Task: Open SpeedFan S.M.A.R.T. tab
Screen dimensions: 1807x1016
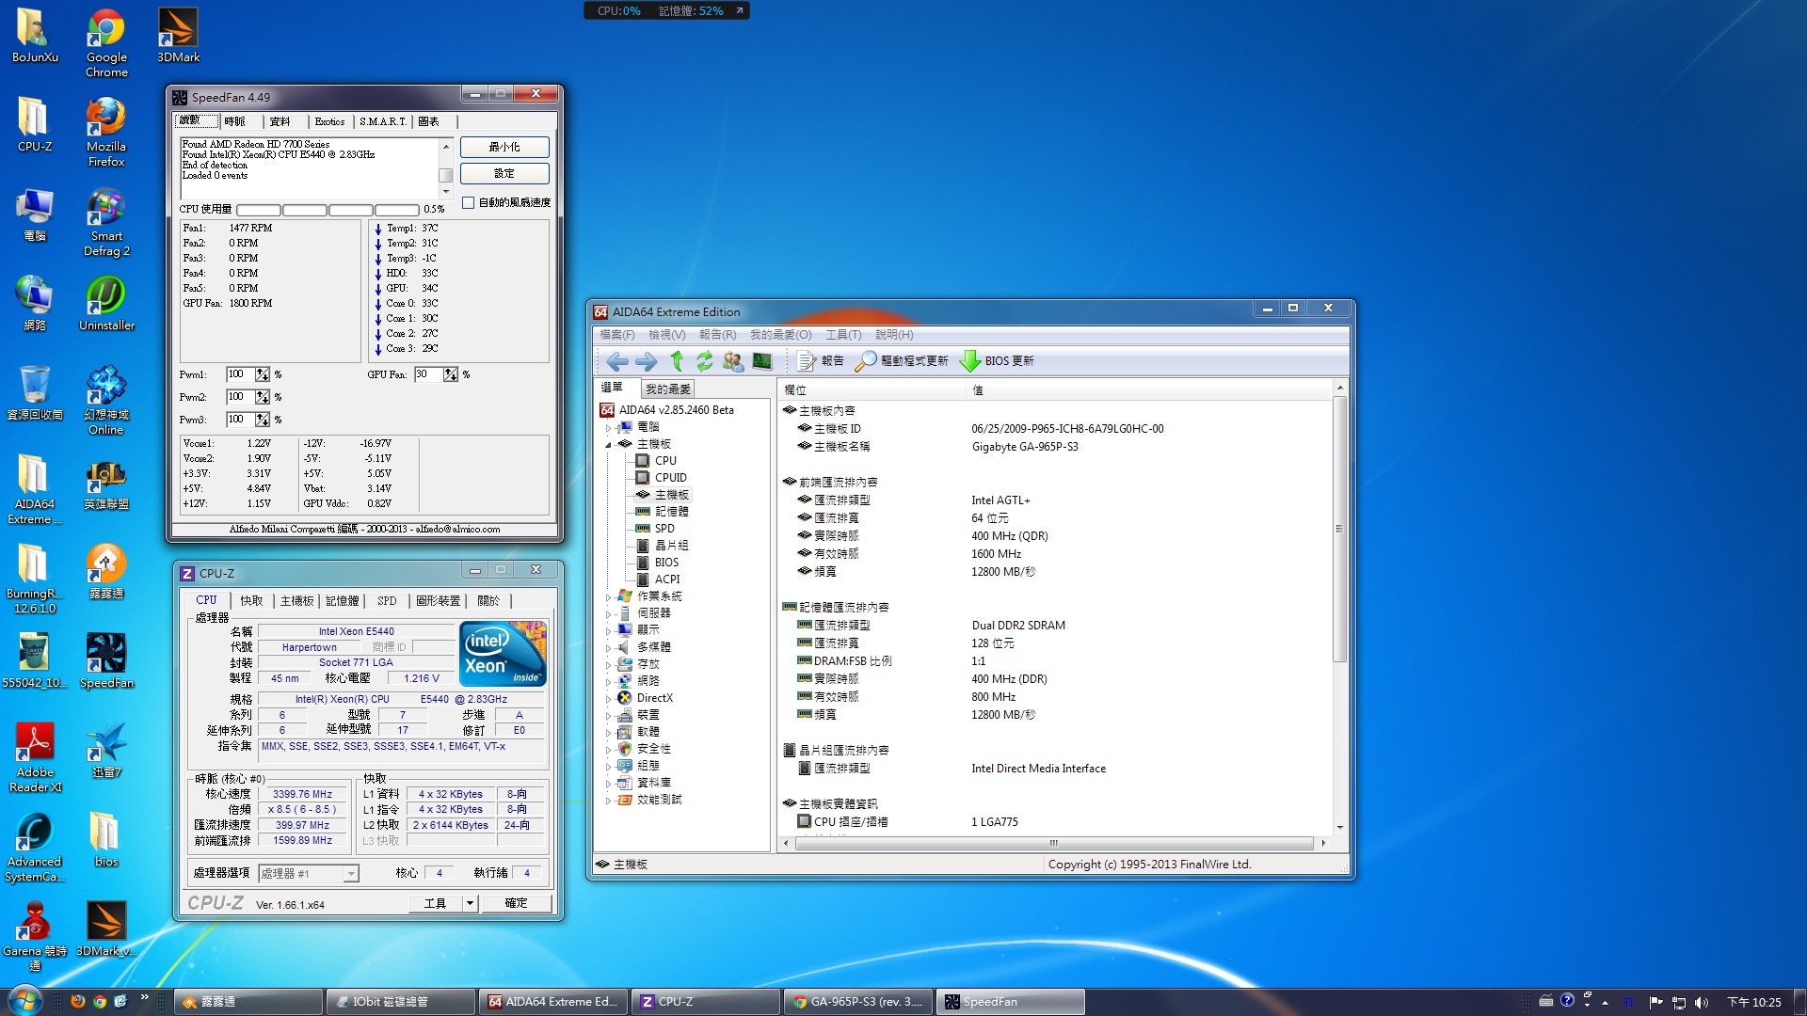Action: coord(383,121)
